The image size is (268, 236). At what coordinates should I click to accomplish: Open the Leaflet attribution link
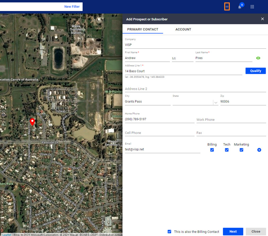pyautogui.click(x=7, y=235)
